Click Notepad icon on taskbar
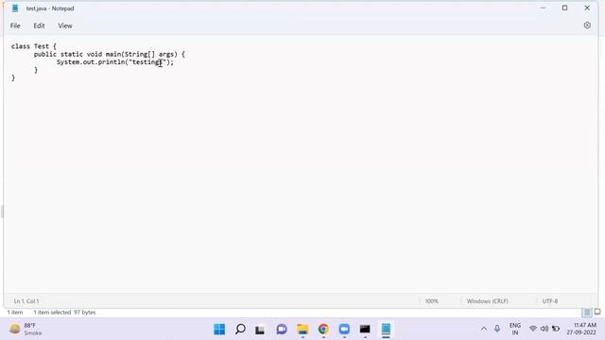 (386, 330)
